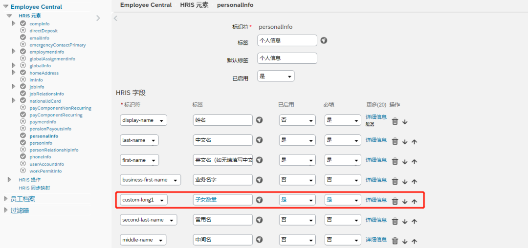Toggle workPermitInfo disabled status icon
The image size is (528, 248).
click(23, 171)
